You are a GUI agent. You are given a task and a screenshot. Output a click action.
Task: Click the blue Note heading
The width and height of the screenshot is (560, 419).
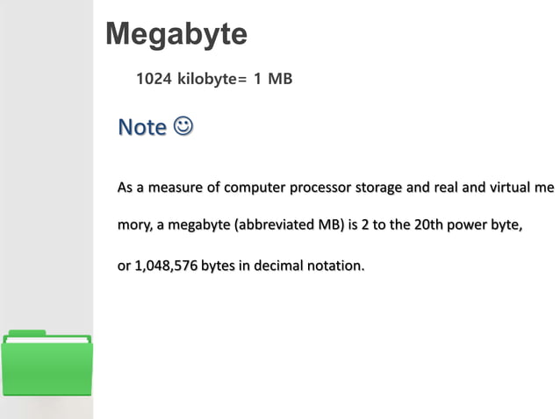pos(142,127)
